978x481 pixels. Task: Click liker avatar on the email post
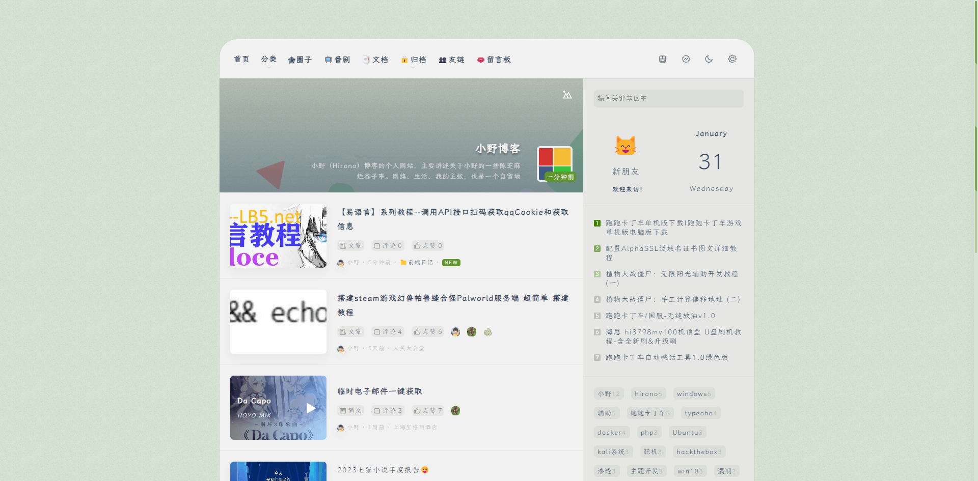click(455, 411)
